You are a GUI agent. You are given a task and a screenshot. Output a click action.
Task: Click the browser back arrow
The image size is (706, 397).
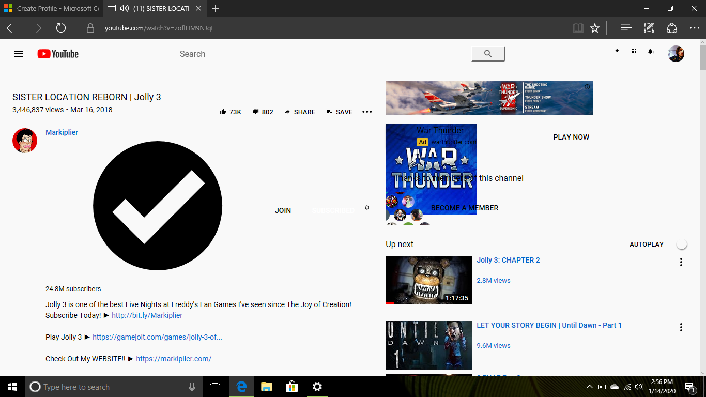tap(11, 28)
